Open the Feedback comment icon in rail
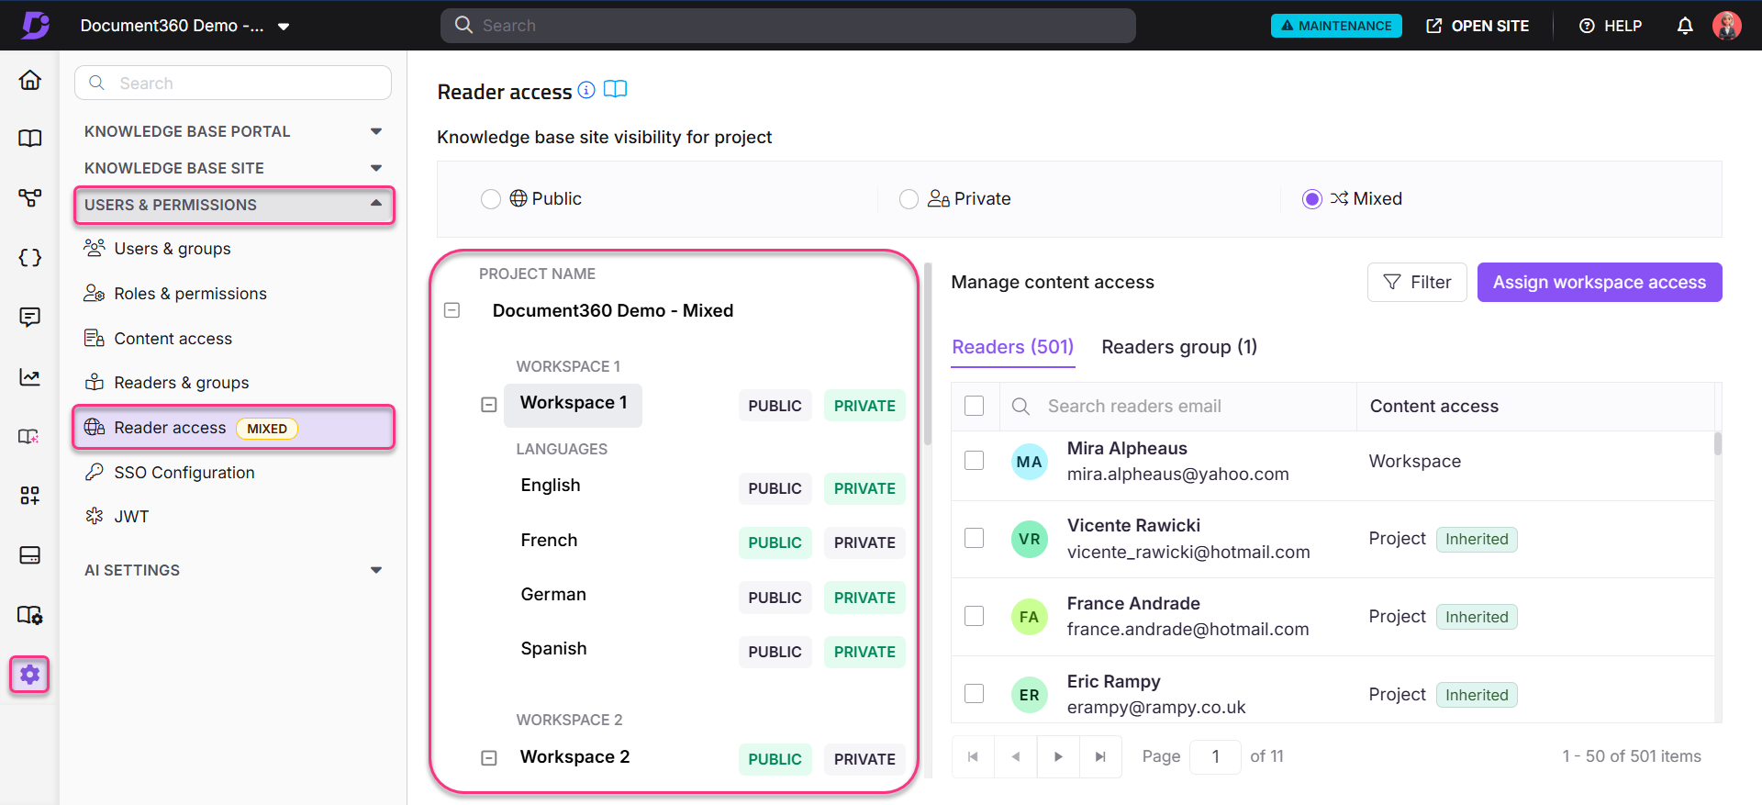Viewport: 1762px width, 805px height. click(x=30, y=318)
